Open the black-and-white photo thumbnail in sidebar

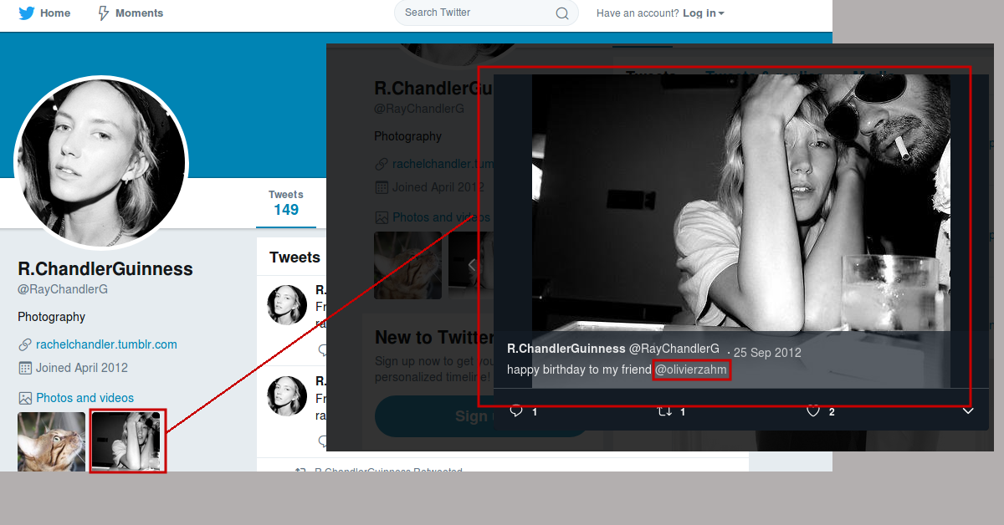point(125,441)
